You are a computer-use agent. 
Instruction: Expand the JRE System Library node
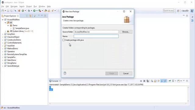click(5, 31)
